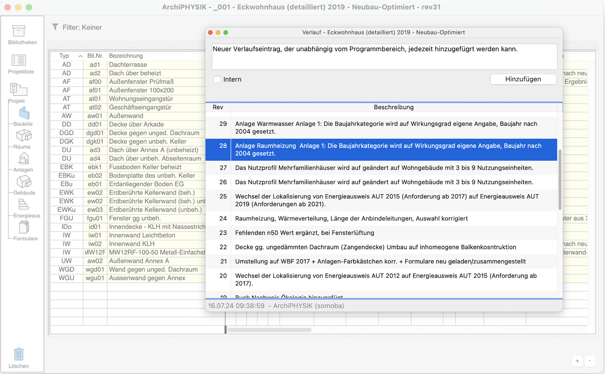Screen dimensions: 605x374
Task: Click the plus button bottom right
Action: tap(577, 361)
